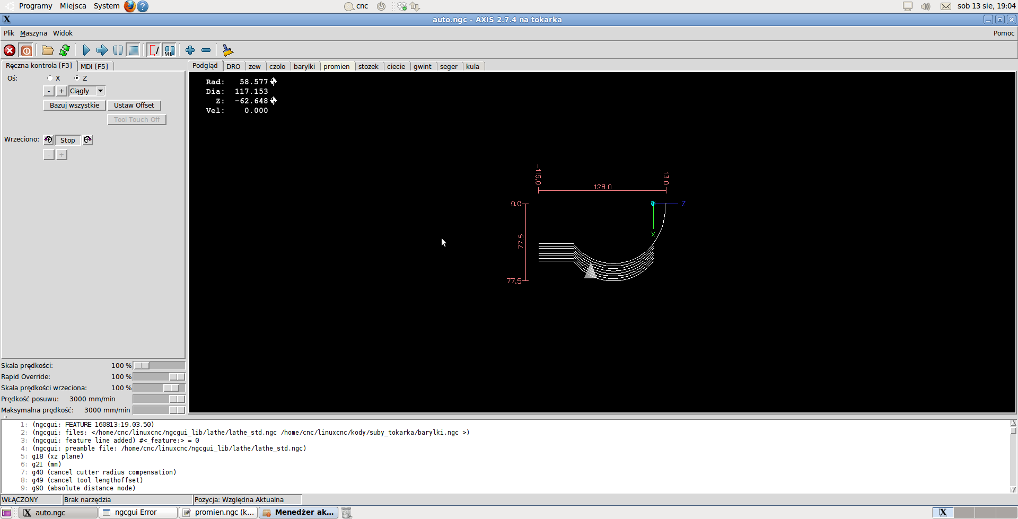The height and width of the screenshot is (519, 1018).
Task: Click G-code line 'g21 (mm)'
Action: (x=47, y=464)
